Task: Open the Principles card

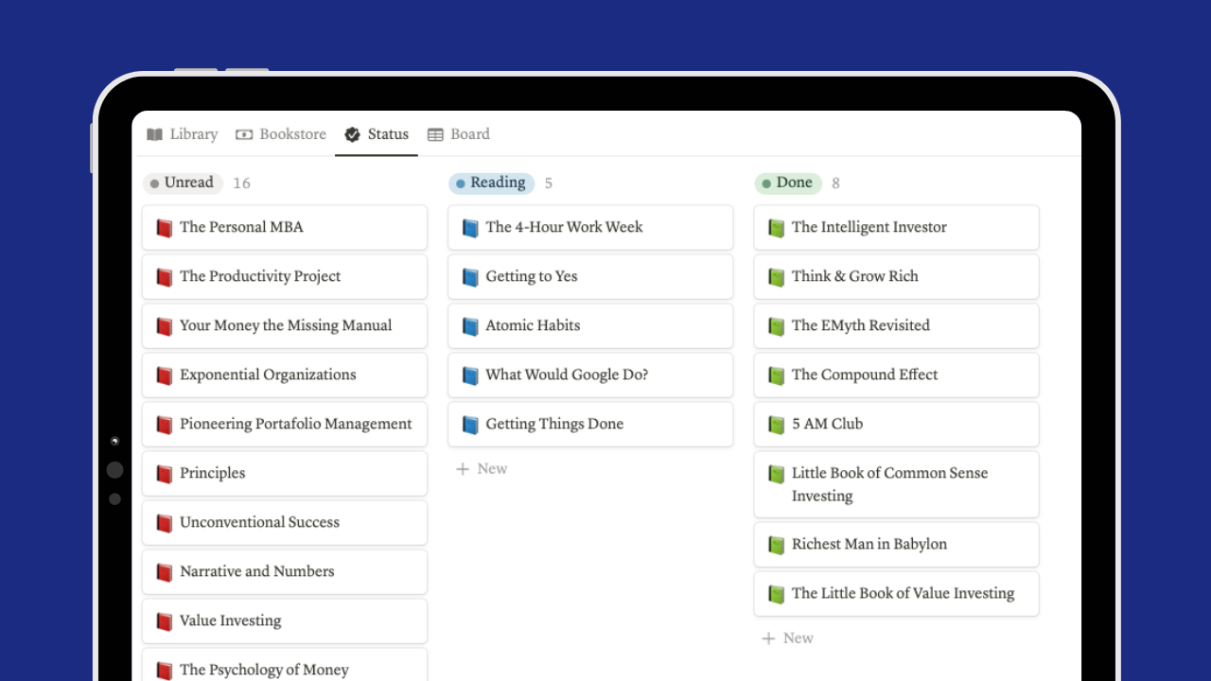Action: click(x=285, y=474)
